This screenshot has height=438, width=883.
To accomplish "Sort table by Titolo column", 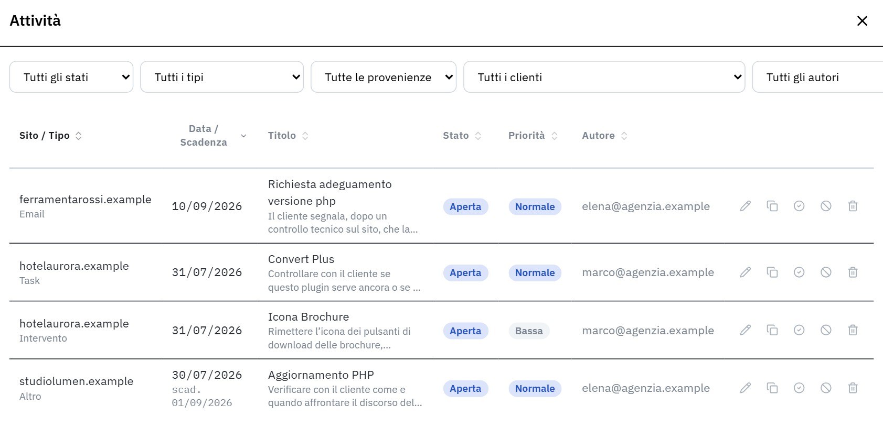I will [288, 136].
